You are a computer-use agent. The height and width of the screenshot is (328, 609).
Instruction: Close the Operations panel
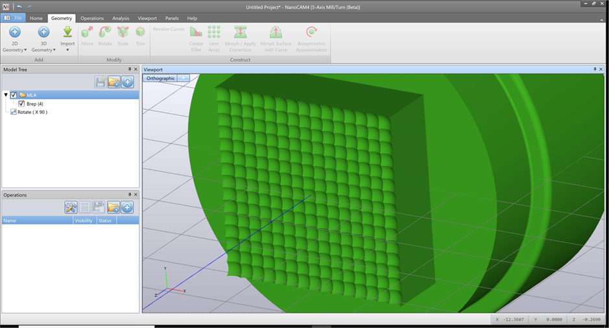pos(136,195)
